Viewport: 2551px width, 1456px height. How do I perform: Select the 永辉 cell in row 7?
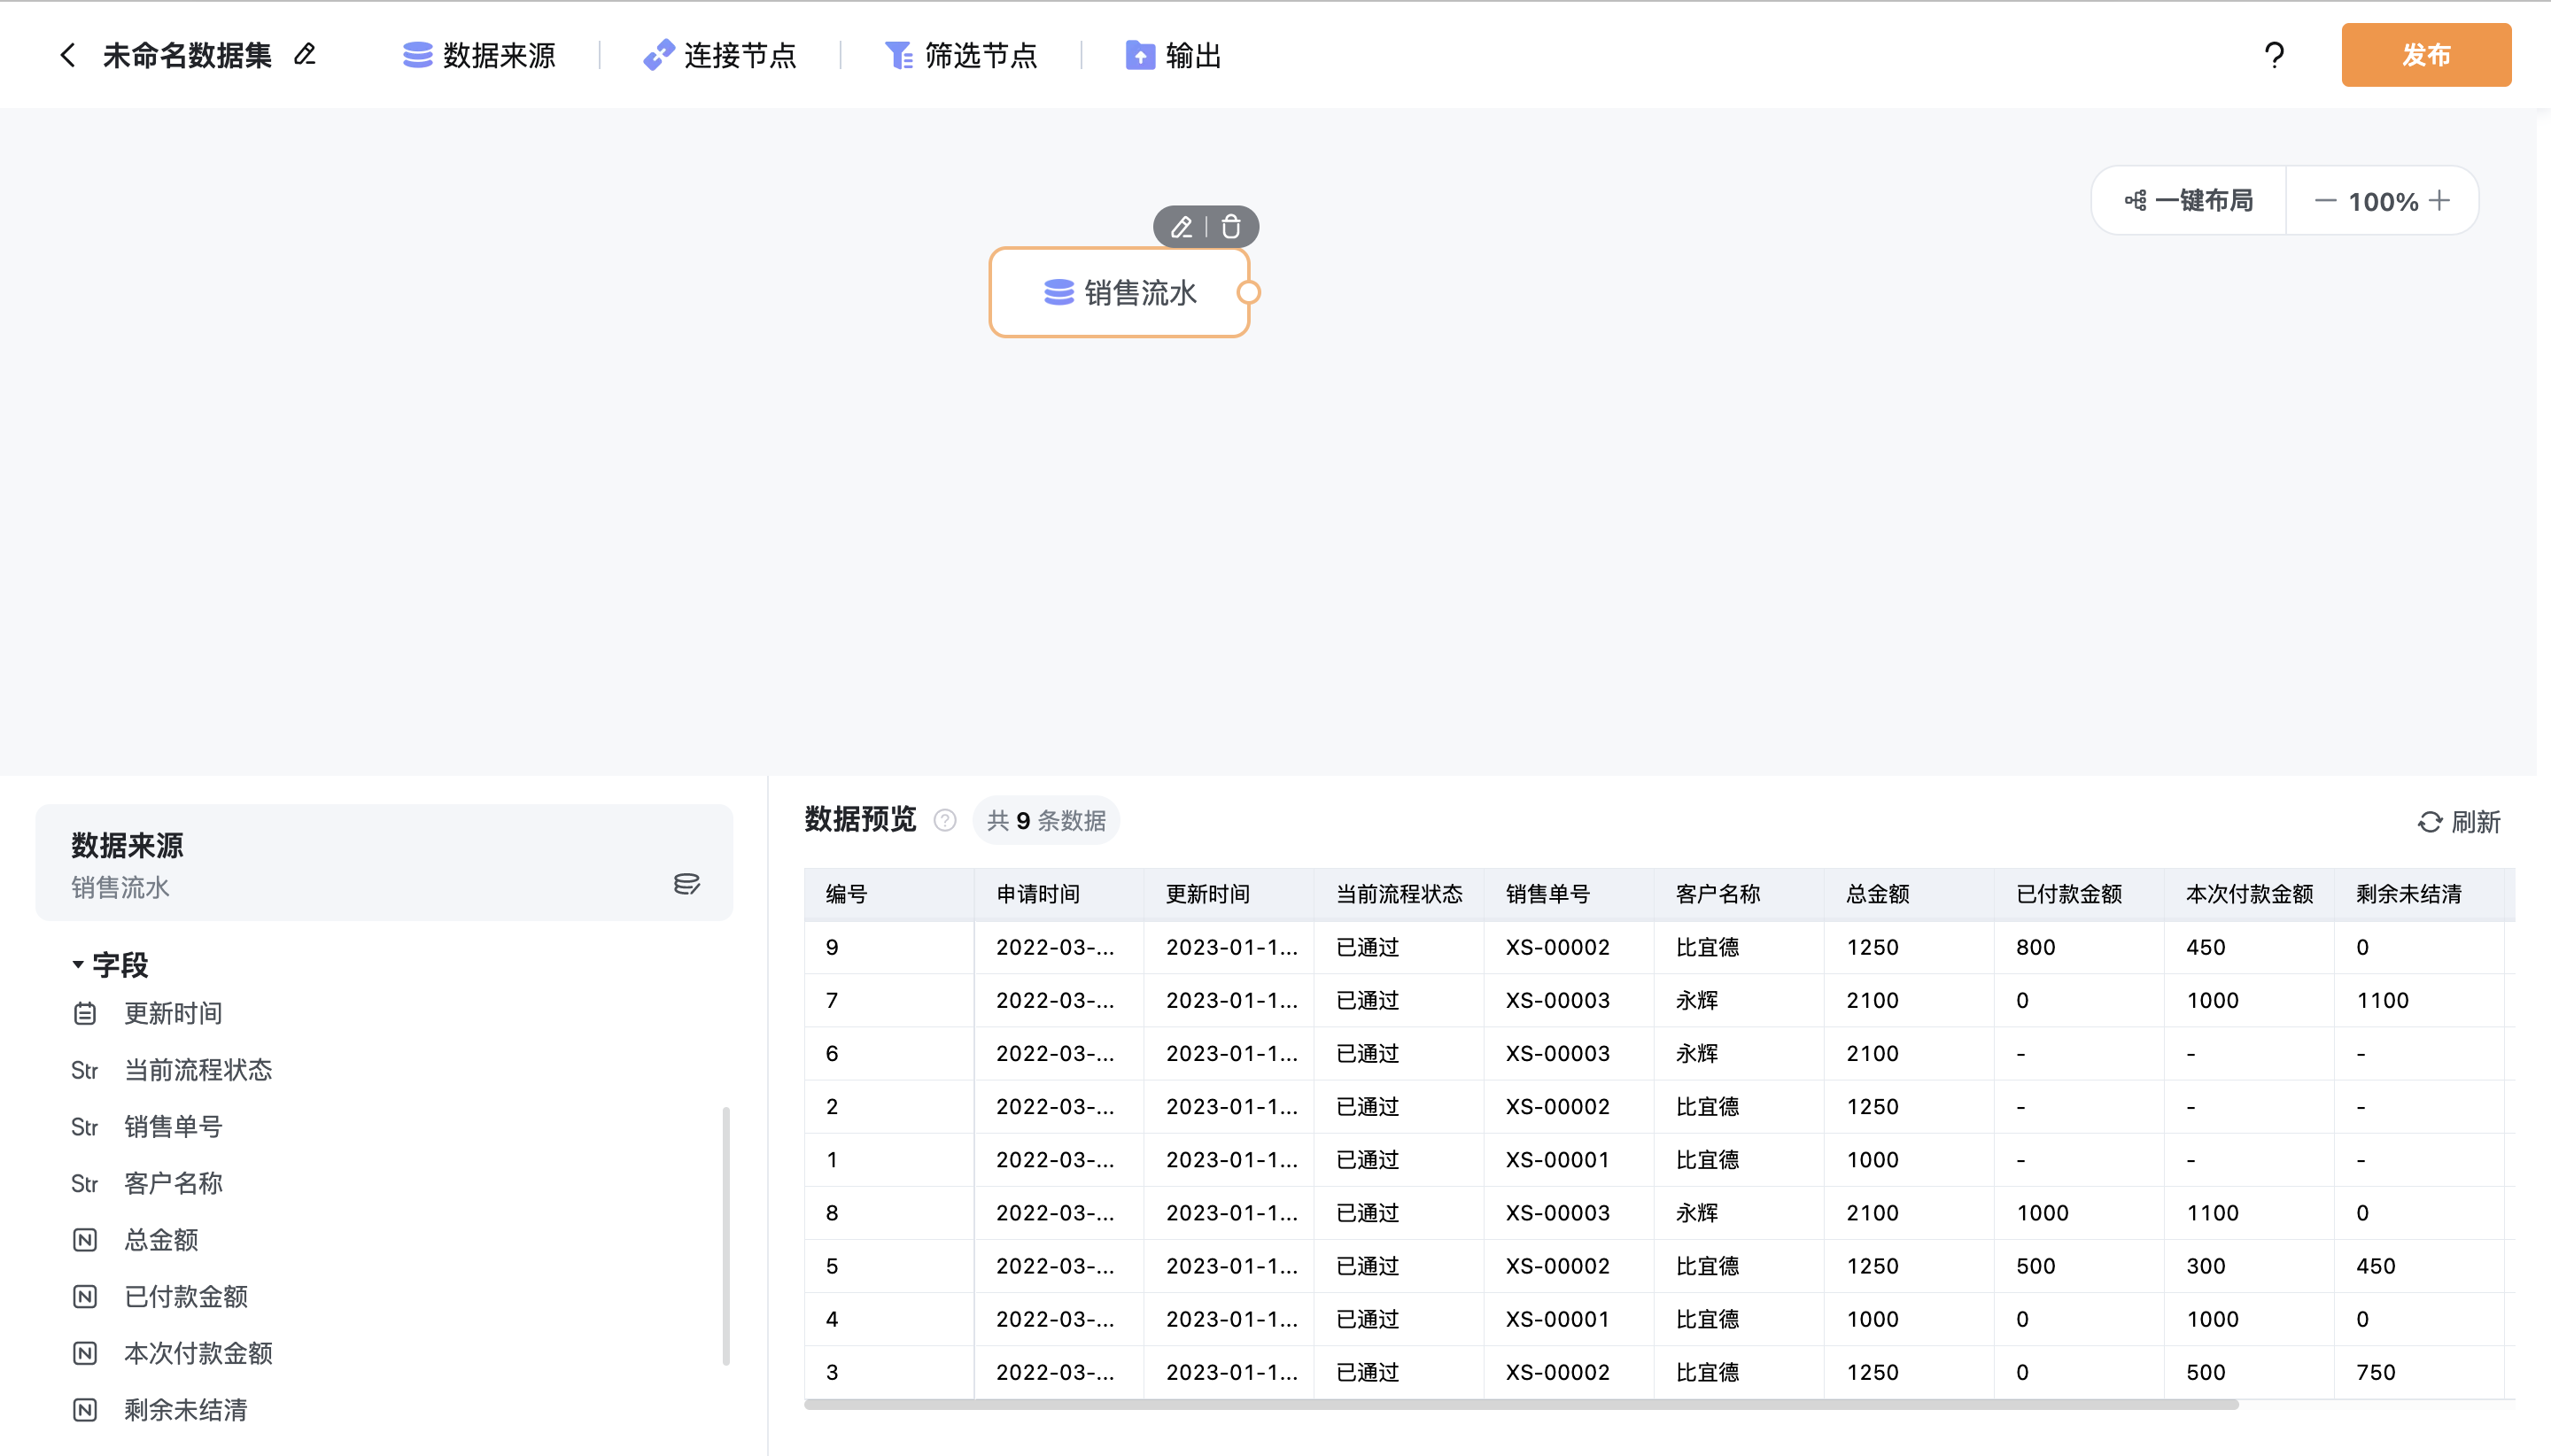[x=1739, y=1000]
